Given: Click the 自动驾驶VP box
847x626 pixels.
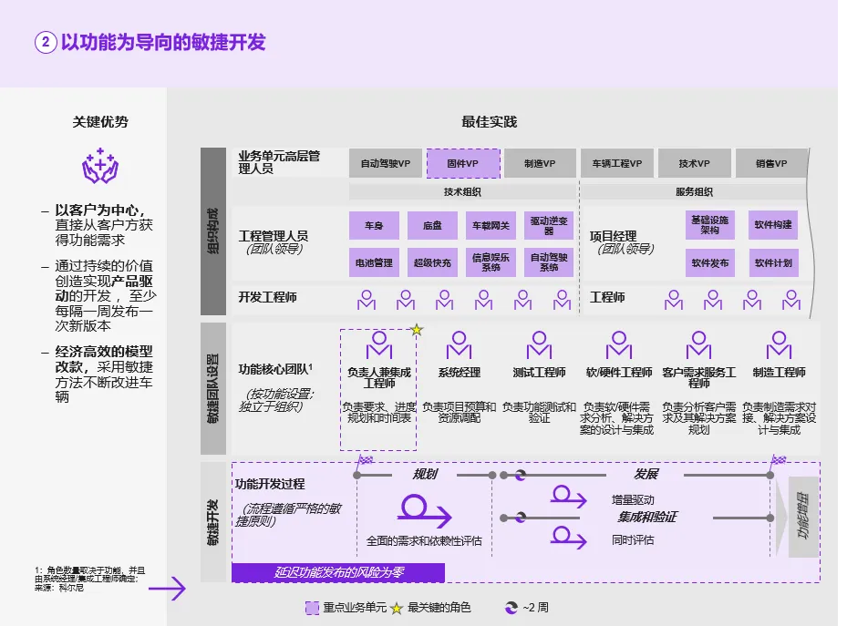Looking at the screenshot, I should tap(386, 164).
